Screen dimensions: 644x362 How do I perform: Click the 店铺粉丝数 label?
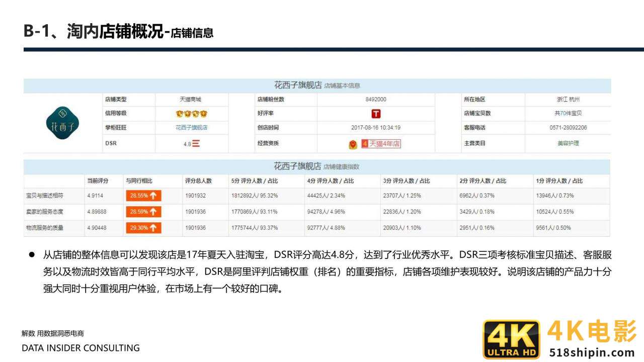point(271,100)
